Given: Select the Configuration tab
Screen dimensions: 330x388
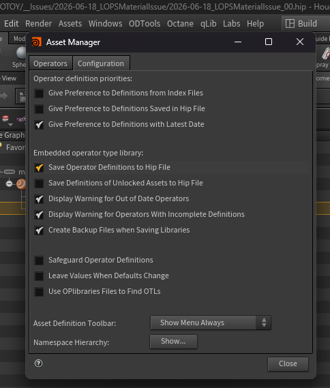Looking at the screenshot, I should (x=101, y=63).
